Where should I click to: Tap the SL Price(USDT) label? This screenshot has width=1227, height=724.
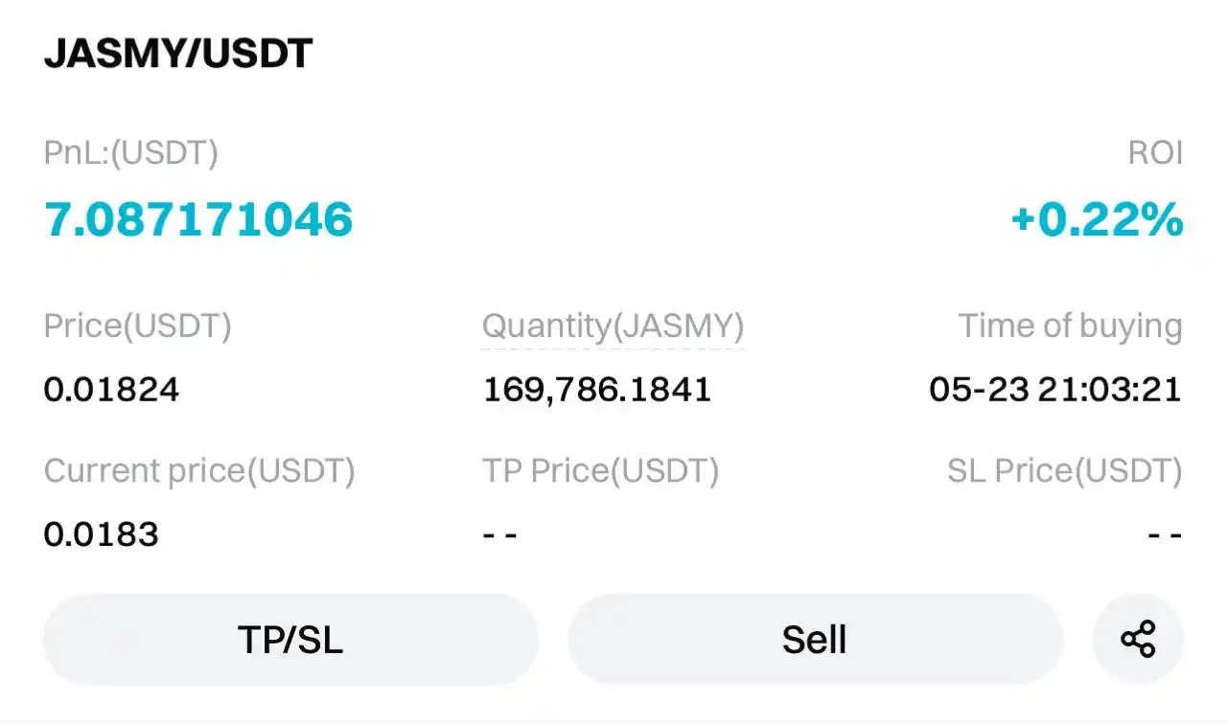[x=1065, y=470]
